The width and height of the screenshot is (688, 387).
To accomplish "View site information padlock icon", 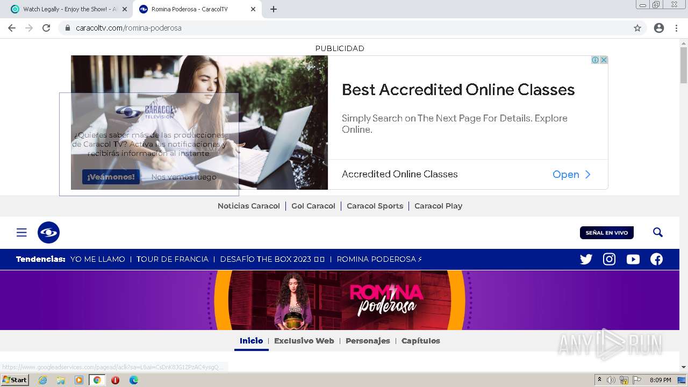I will click(x=68, y=28).
